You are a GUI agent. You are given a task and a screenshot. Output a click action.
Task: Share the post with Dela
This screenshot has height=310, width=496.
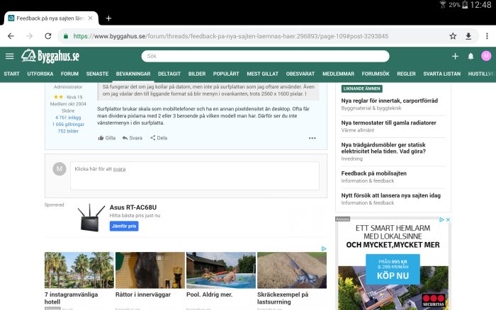point(159,138)
